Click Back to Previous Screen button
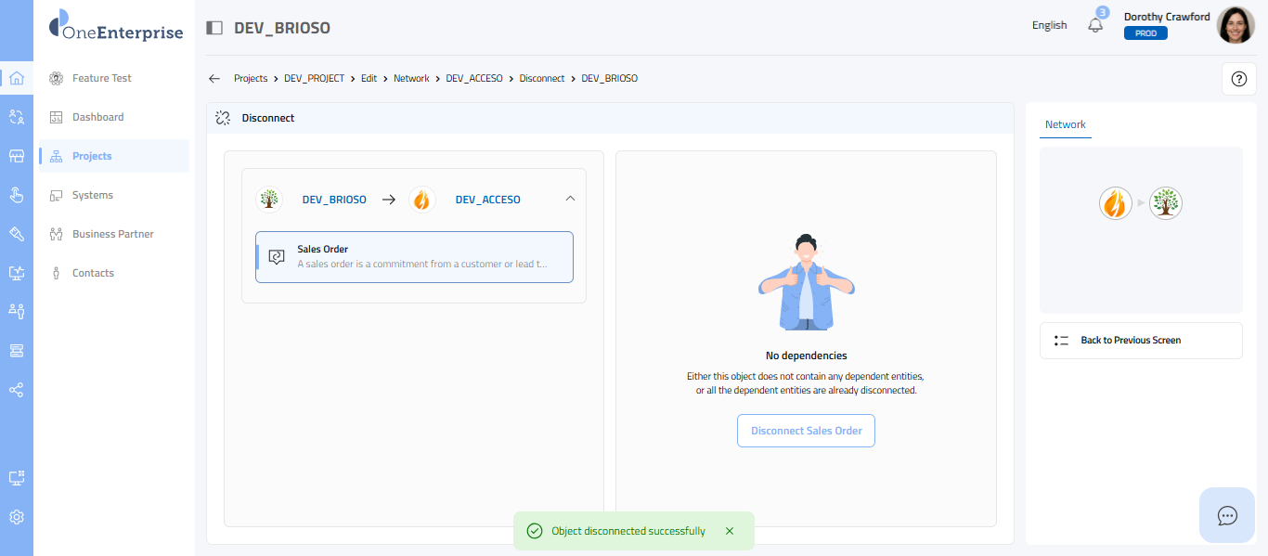Viewport: 1268px width, 556px height. click(1140, 341)
